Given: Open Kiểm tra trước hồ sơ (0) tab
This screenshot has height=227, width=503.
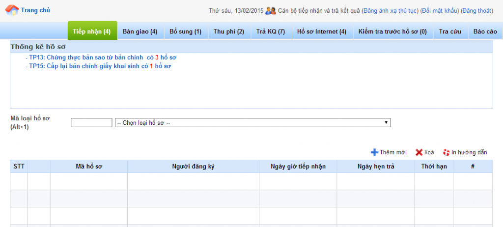Looking at the screenshot, I should click(x=393, y=31).
